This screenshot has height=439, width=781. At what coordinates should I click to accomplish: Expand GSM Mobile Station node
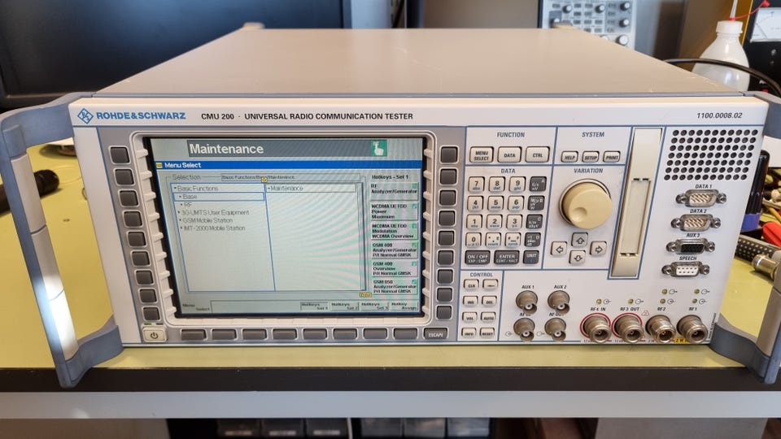click(x=179, y=220)
